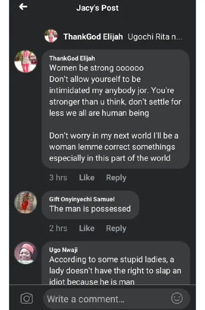Open Ugo Nwaji's profile picture
The image size is (205, 310).
point(26,253)
